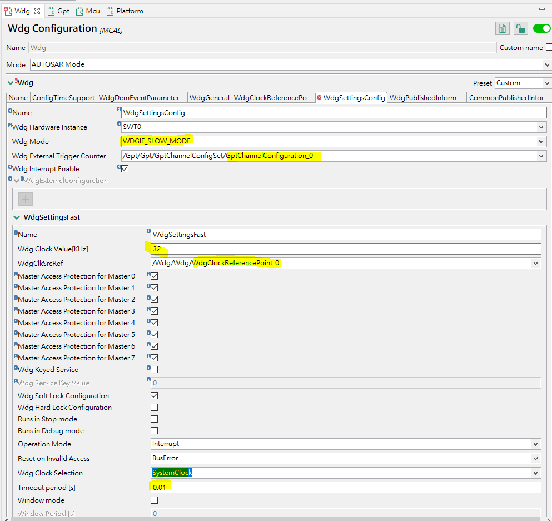Click the info icon beside Master 7 label
The height and width of the screenshot is (521, 552).
[16, 356]
